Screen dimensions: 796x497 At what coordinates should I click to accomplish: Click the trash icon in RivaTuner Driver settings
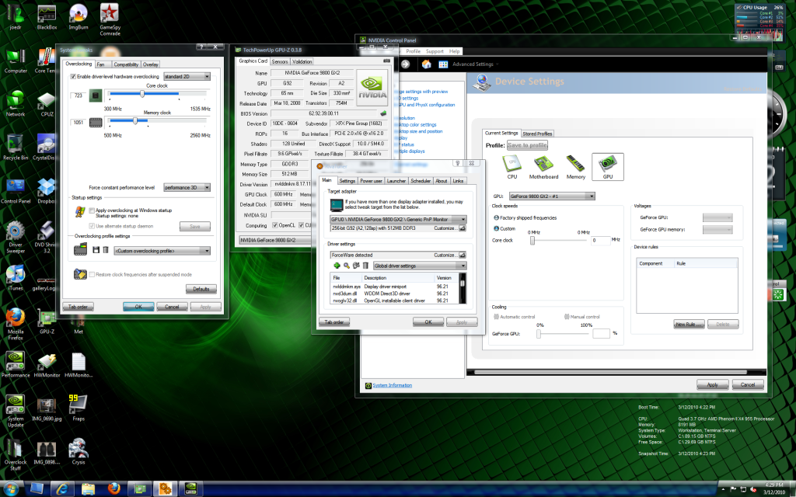click(365, 266)
